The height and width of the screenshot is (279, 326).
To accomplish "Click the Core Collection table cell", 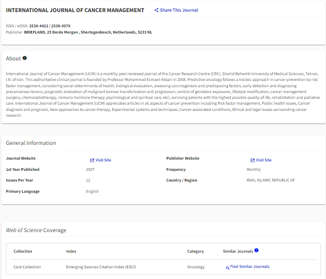I will click(27, 267).
